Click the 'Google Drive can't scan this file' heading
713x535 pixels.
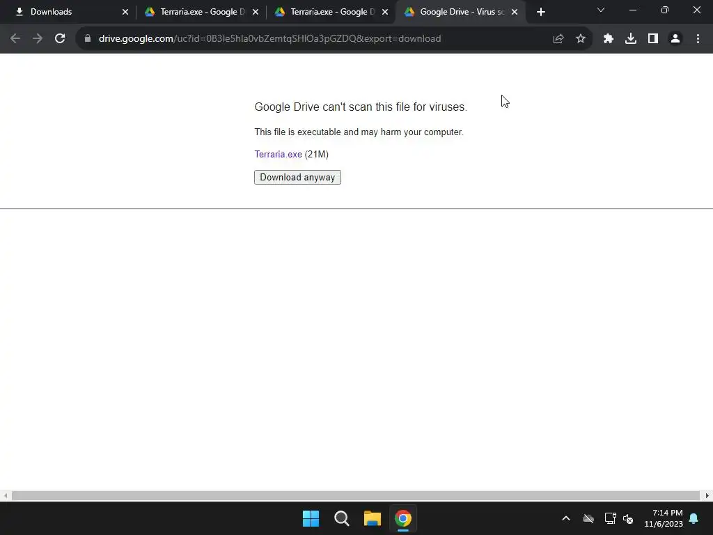361,107
